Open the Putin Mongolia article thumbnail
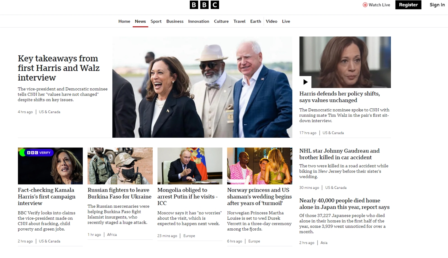 190,166
